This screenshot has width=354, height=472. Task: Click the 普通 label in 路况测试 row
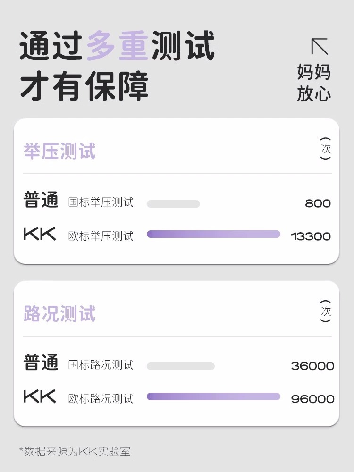[x=41, y=362]
